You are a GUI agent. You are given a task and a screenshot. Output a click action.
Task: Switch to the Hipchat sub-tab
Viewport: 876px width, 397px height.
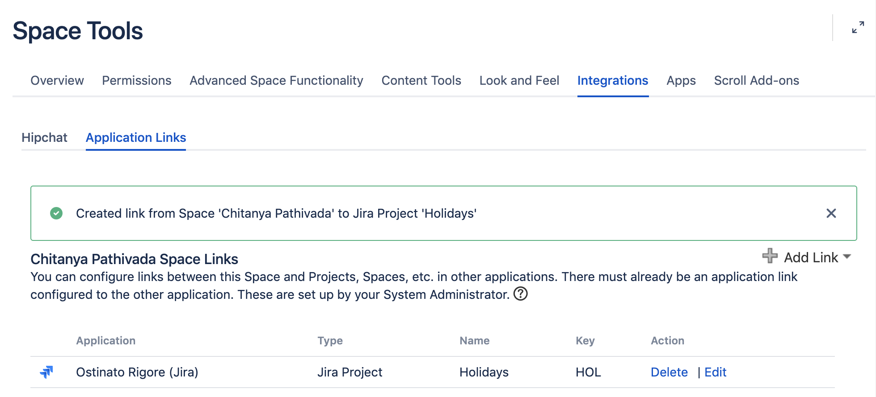[x=44, y=137]
